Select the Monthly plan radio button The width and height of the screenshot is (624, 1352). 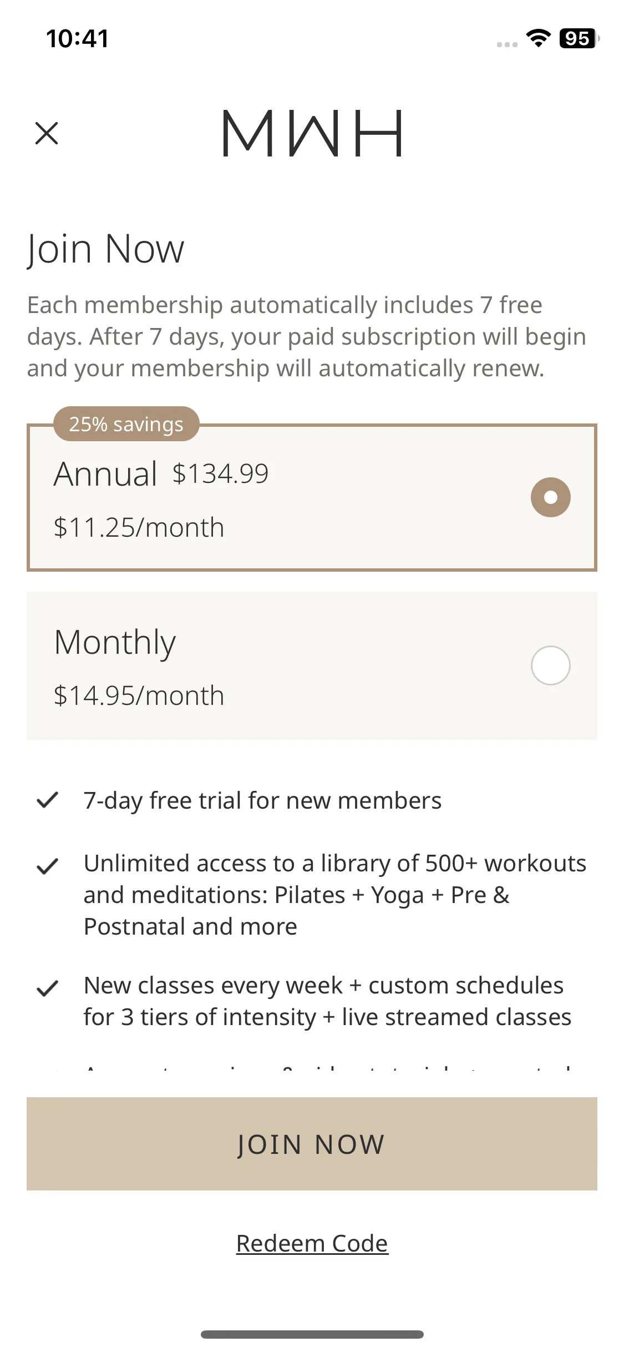(550, 665)
